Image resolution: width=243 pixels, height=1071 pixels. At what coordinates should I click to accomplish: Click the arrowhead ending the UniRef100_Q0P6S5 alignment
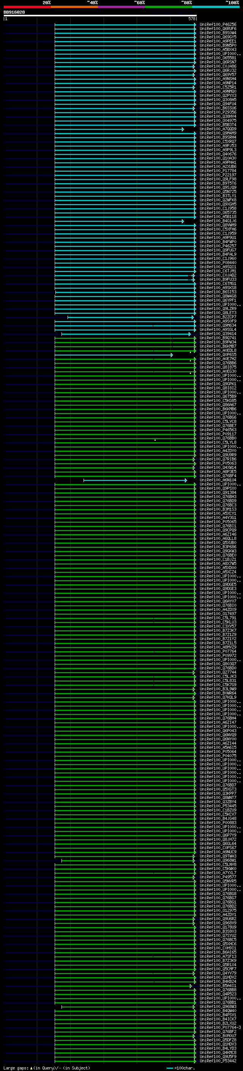(172, 355)
